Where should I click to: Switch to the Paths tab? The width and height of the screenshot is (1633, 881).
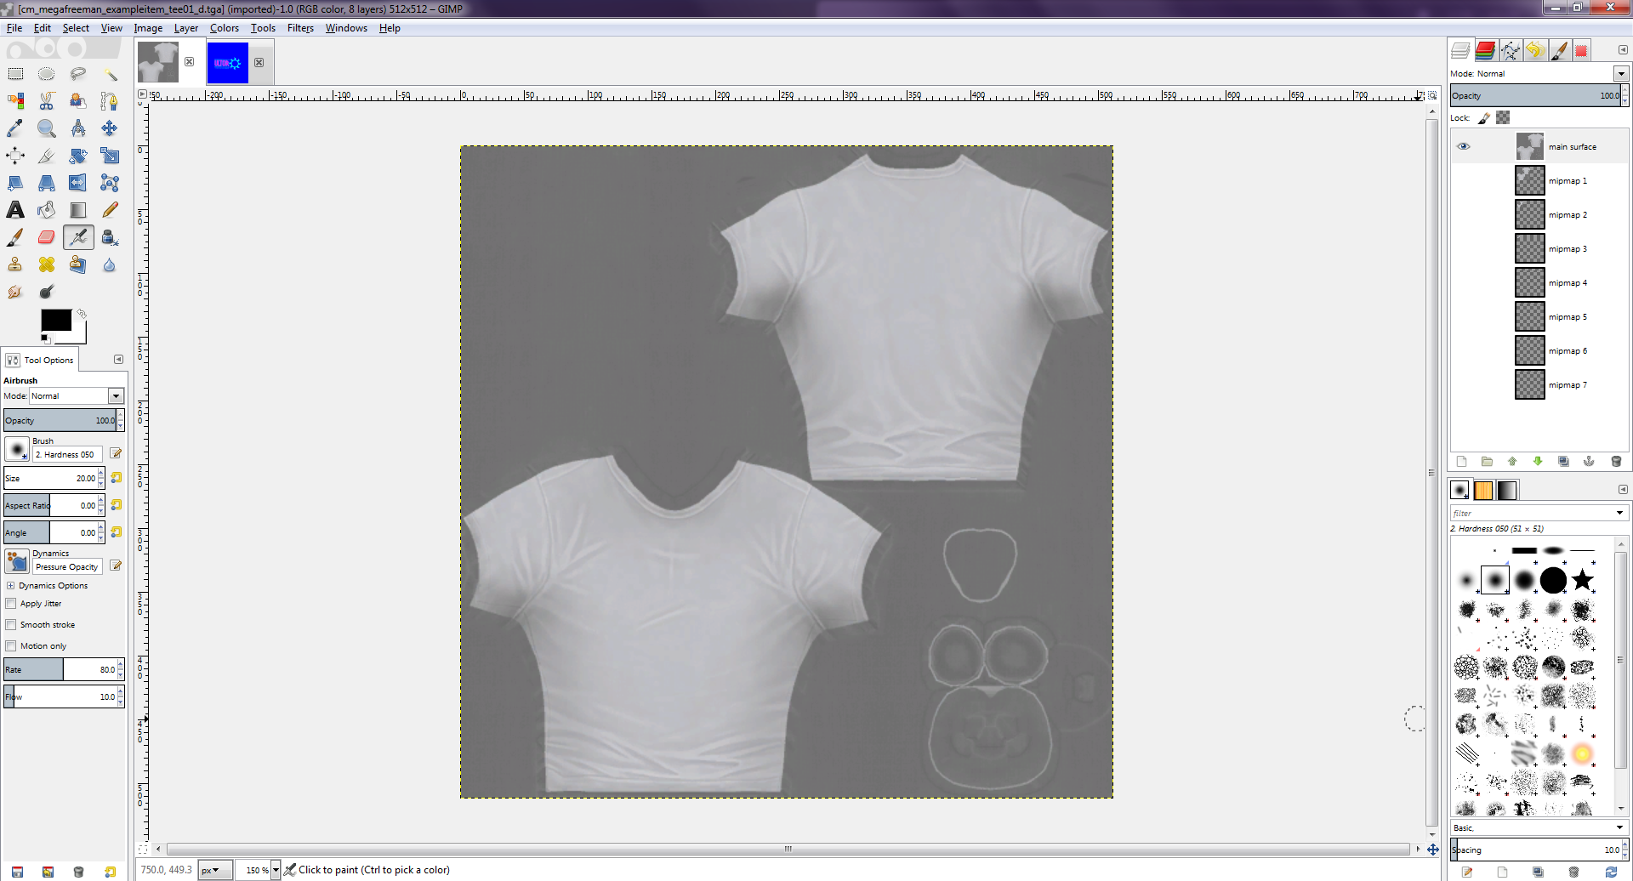coord(1511,51)
